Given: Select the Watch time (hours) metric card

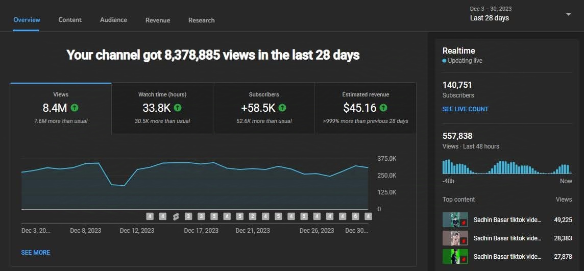Looking at the screenshot, I should [162, 108].
